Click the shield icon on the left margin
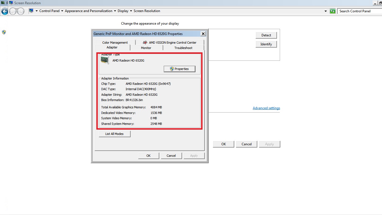Screen dimensions: 382x215 click(4, 32)
